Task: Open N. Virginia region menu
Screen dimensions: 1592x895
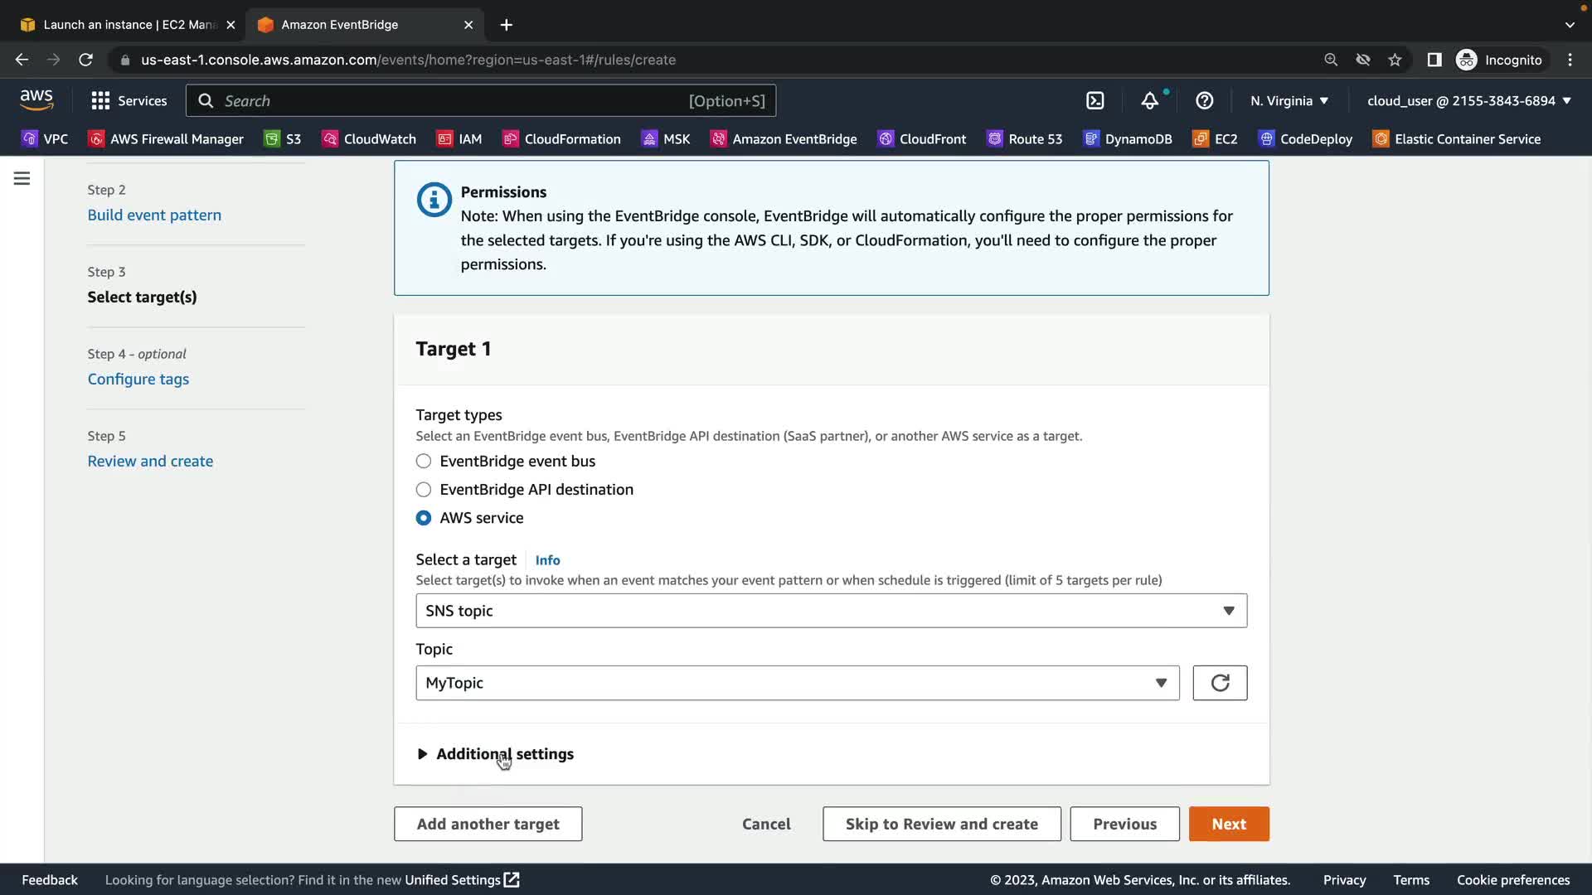Action: tap(1289, 101)
